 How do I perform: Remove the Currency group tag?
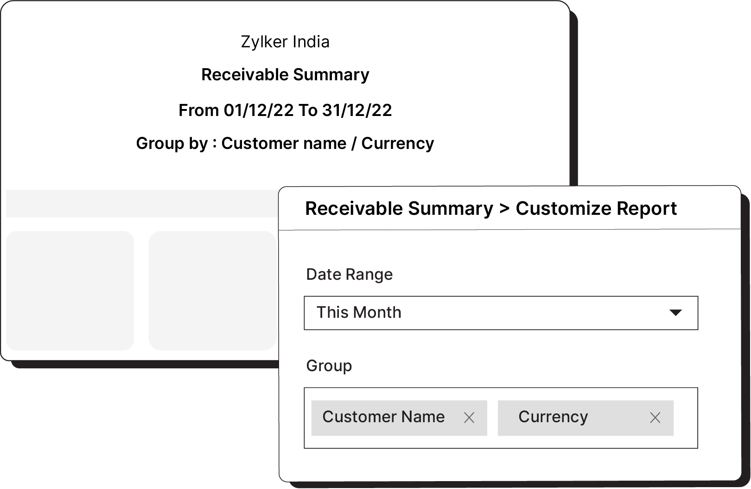[655, 418]
